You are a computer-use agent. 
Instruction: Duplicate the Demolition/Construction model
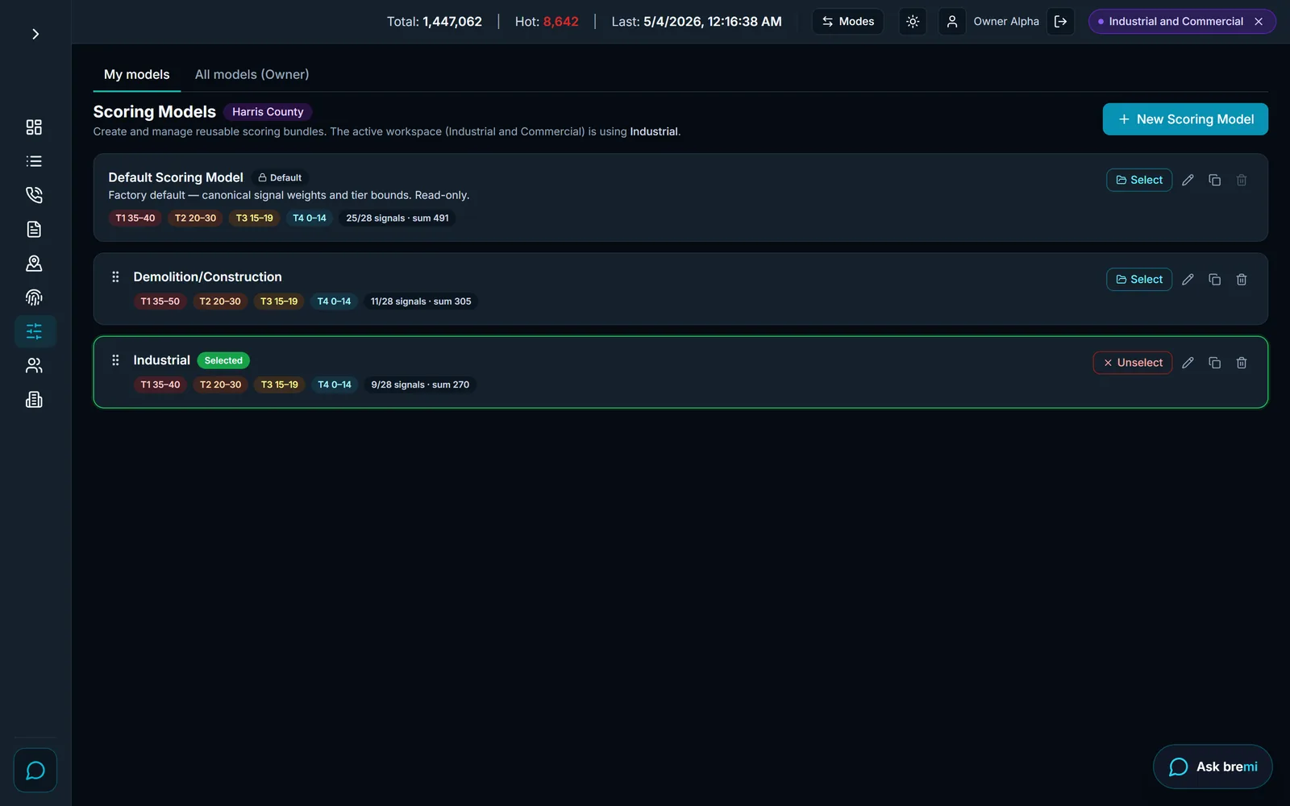pyautogui.click(x=1215, y=280)
